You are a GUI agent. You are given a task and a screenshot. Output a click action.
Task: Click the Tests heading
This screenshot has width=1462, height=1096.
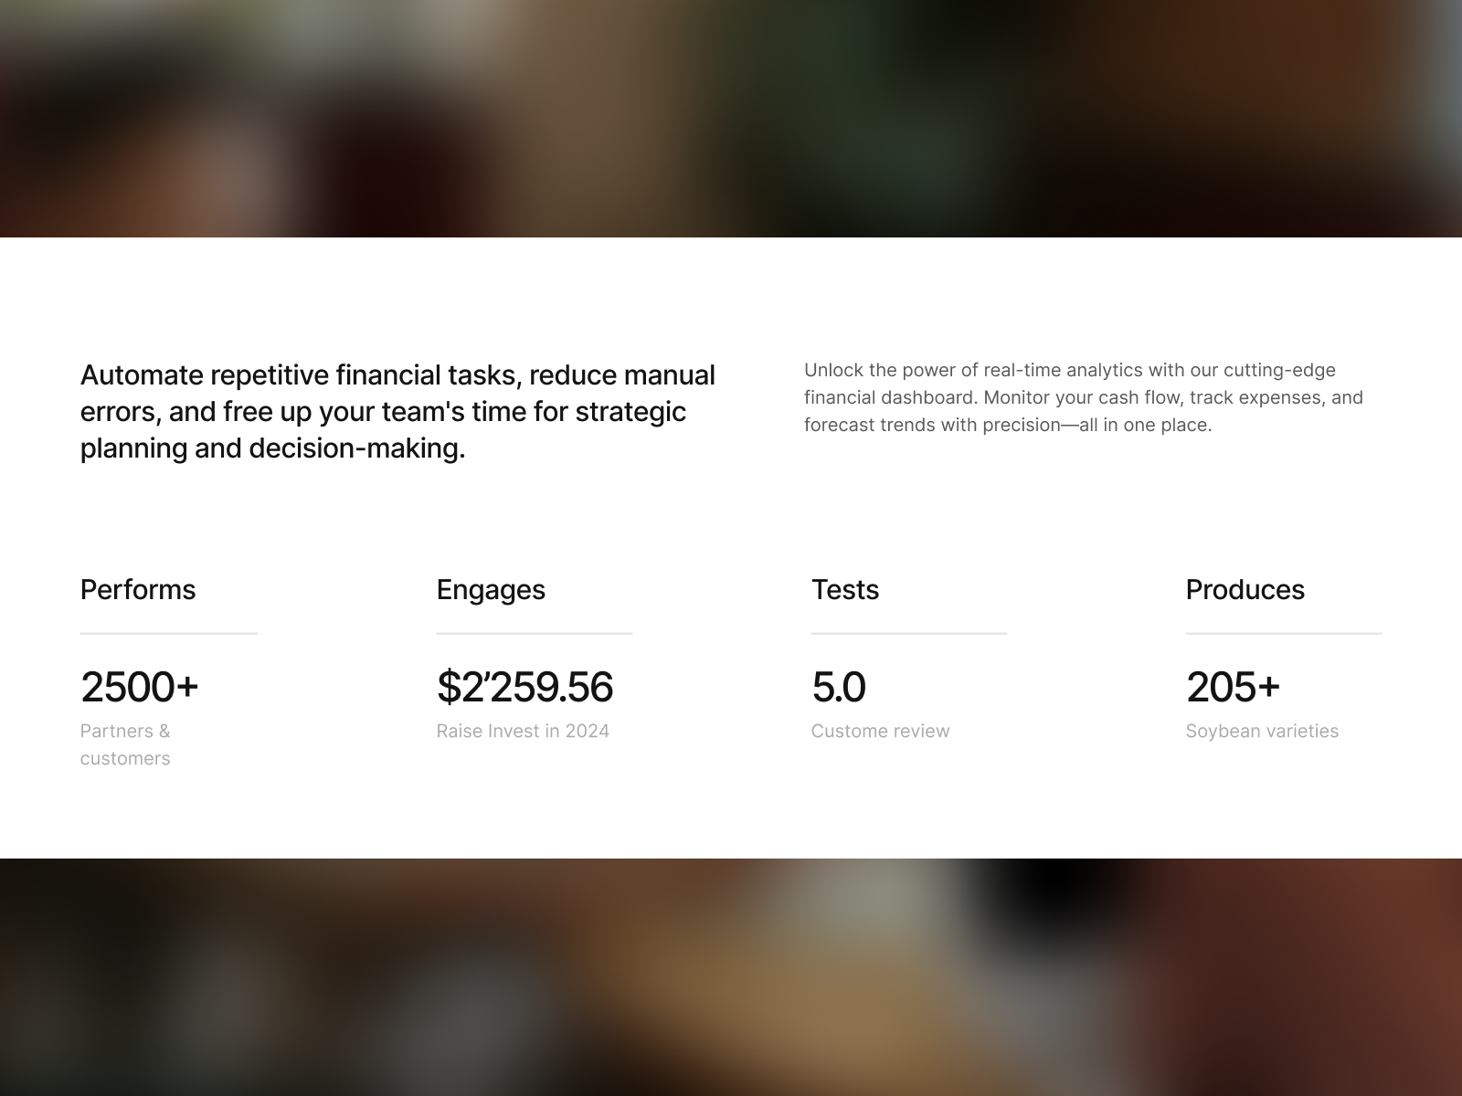(x=845, y=590)
